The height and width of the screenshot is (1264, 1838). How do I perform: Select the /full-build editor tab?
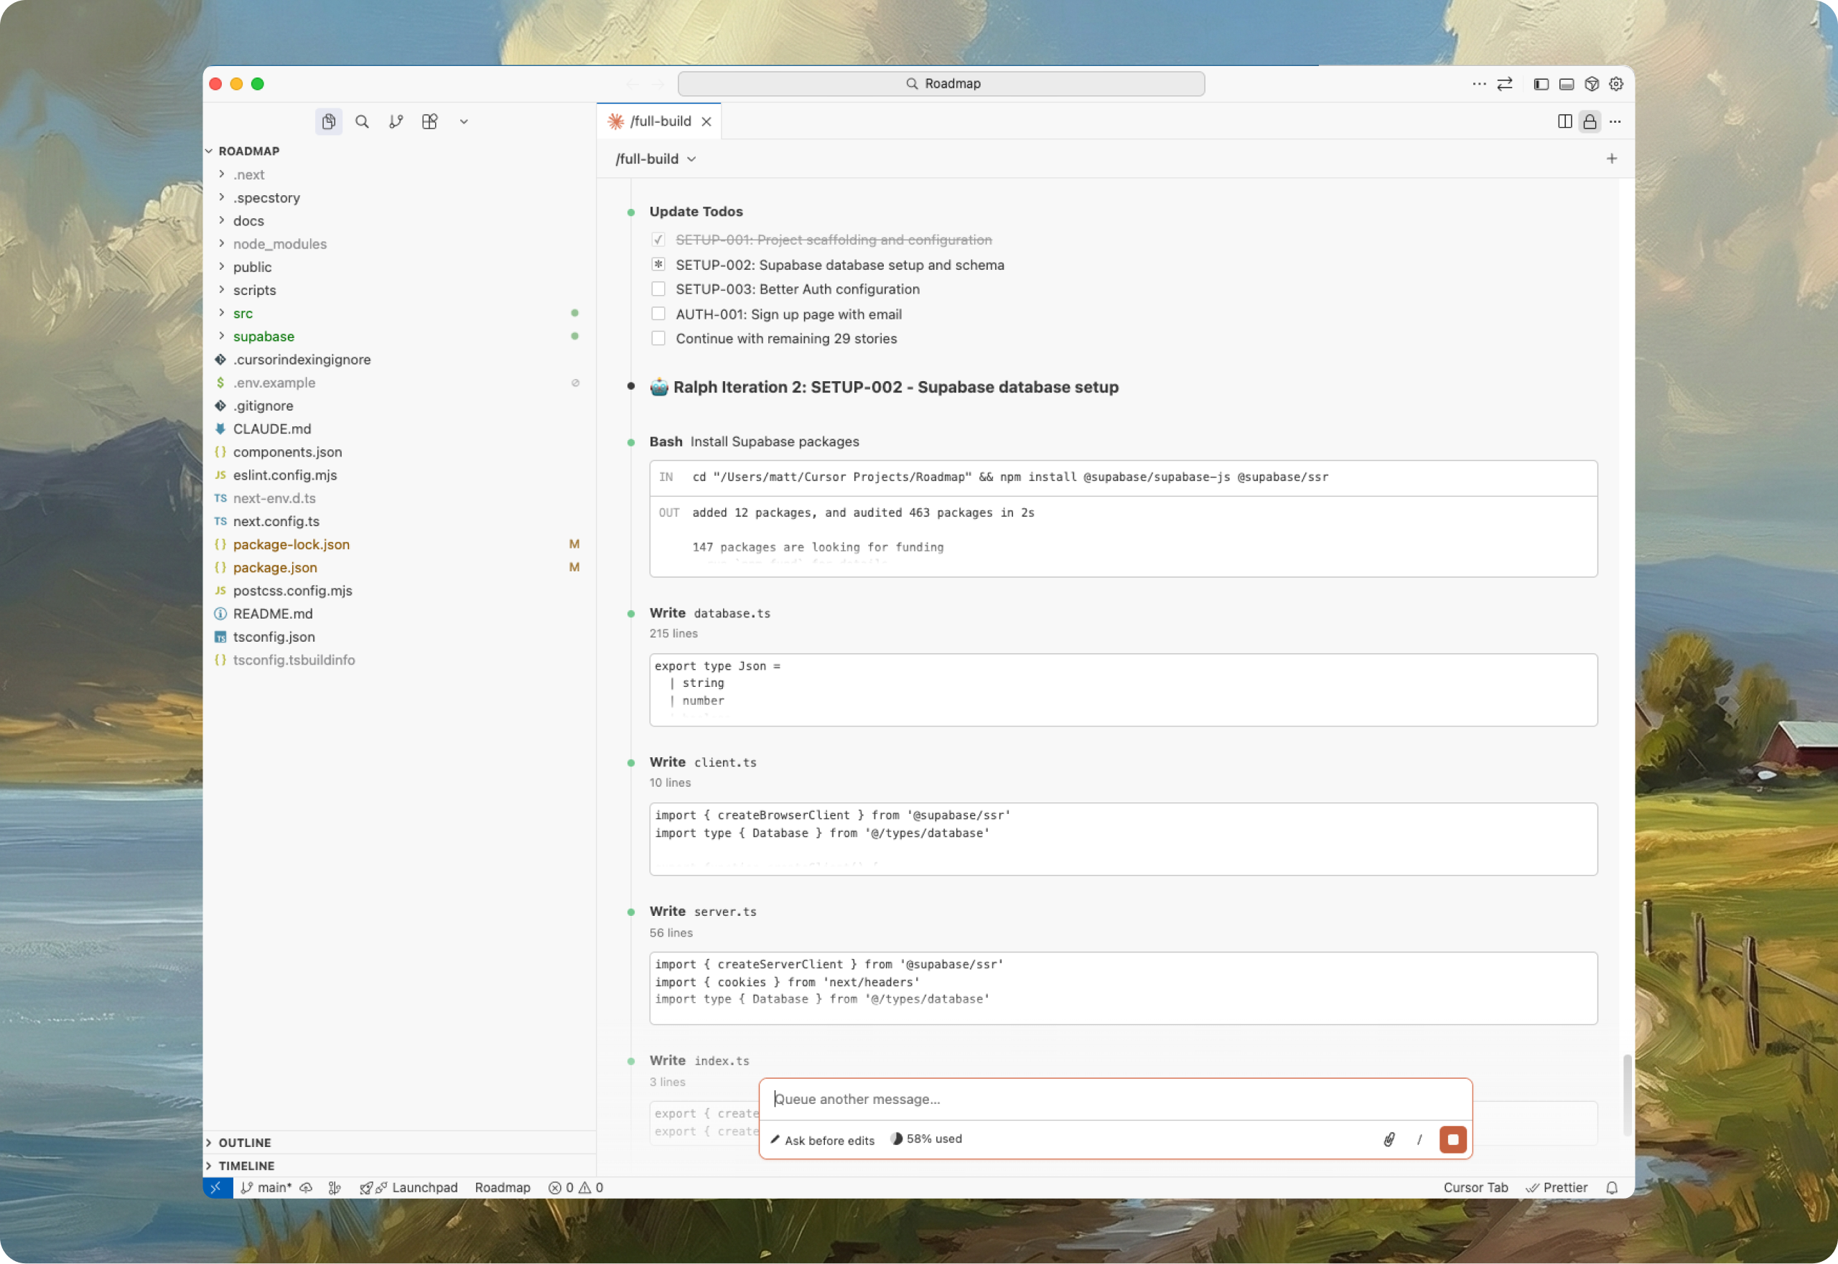click(x=660, y=121)
